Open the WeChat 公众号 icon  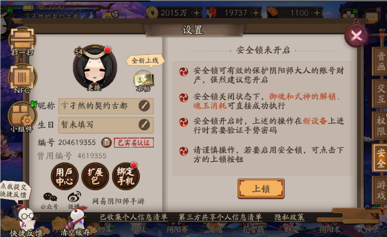click(50, 200)
